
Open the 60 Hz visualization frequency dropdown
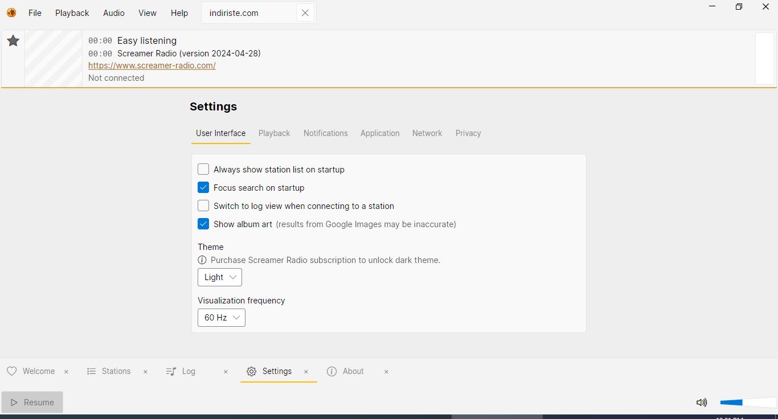222,318
